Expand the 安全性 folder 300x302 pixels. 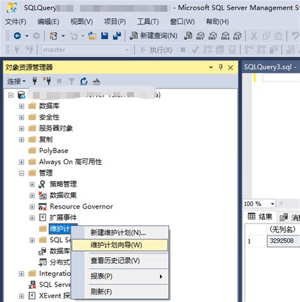pos(22,118)
